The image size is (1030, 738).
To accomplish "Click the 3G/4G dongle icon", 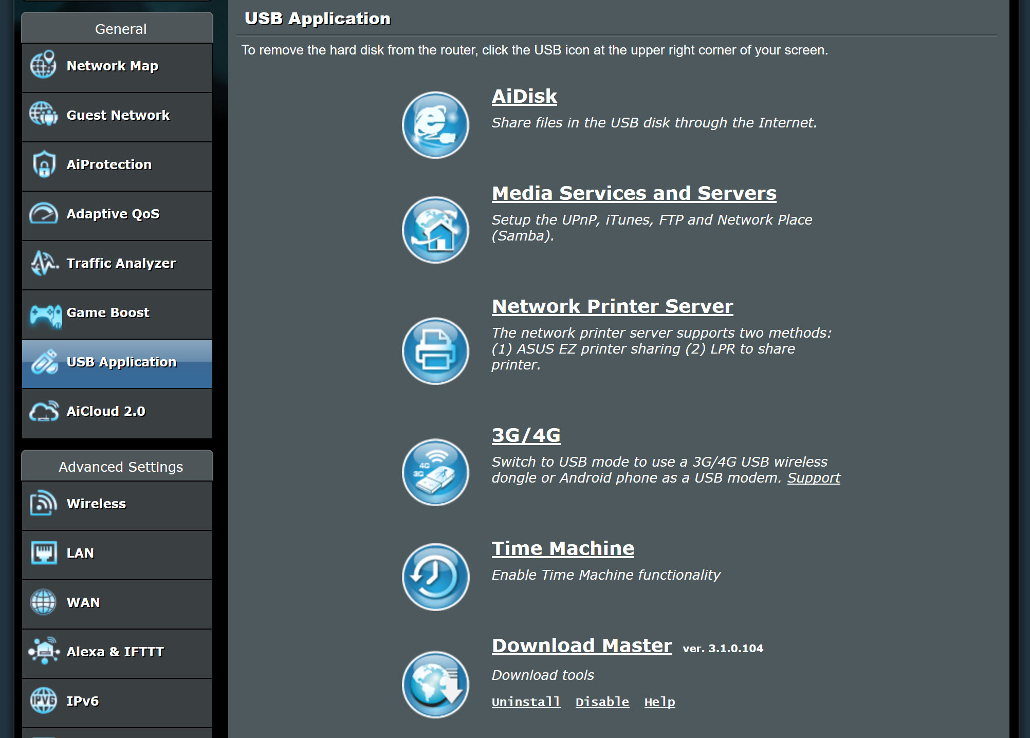I will click(435, 472).
